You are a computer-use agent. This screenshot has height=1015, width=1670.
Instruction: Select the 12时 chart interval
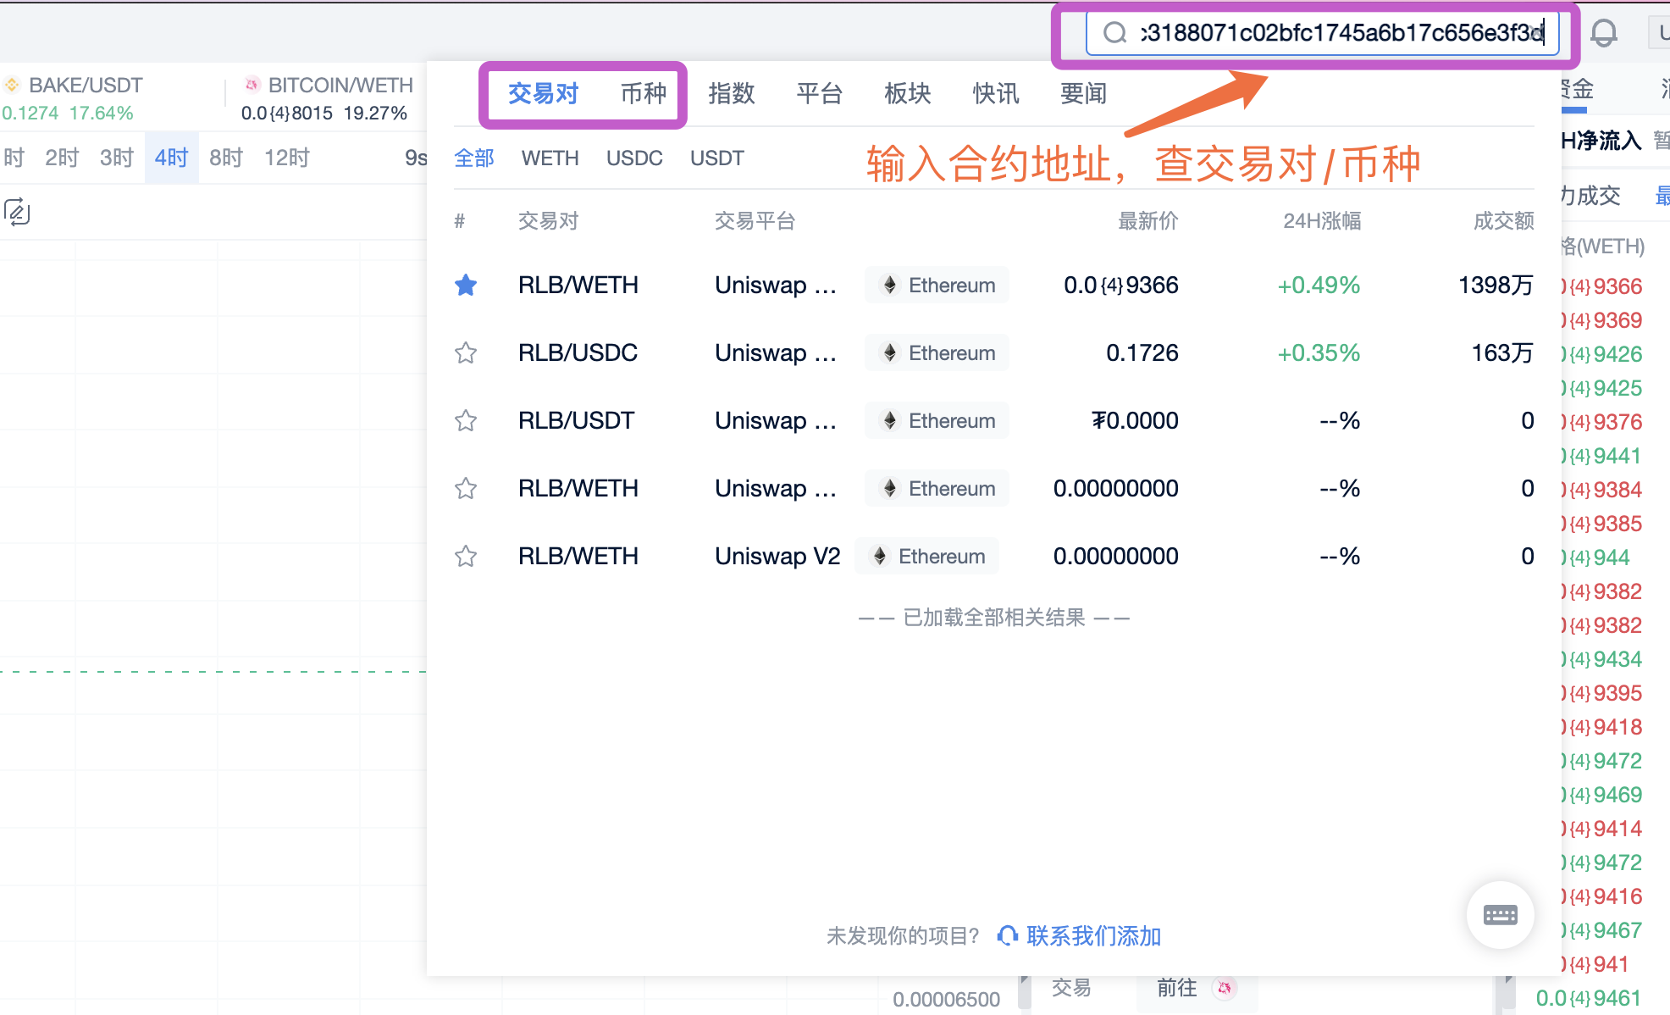point(287,158)
